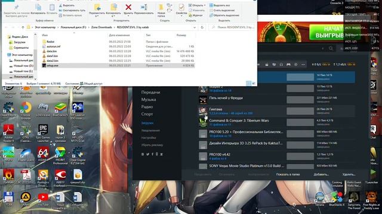
Task: Click Zona Downloads in the breadcrumb path
Action: (101, 27)
